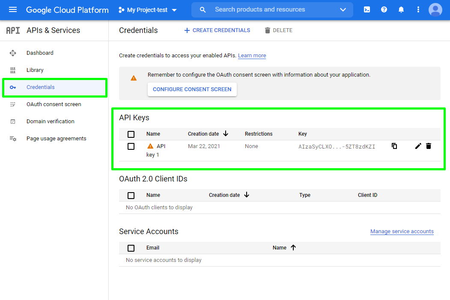Click the key value AIzaSyCLXO...-5ZT8zdKZI
This screenshot has height=300, width=450.
(x=337, y=147)
